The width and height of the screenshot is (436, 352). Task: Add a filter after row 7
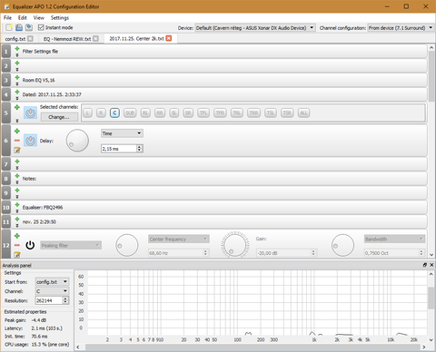17,161
